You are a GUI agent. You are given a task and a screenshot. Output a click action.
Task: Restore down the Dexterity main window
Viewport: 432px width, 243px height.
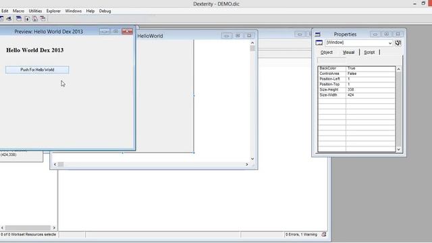pyautogui.click(x=423, y=3)
